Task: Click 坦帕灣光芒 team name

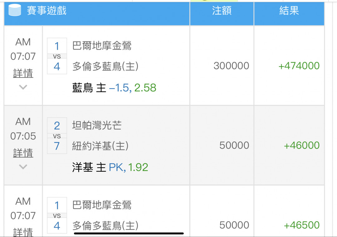Action: point(97,125)
